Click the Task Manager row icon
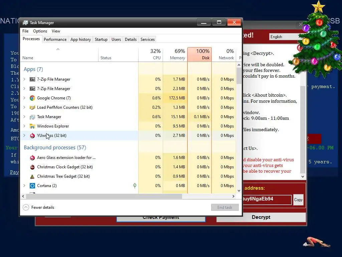 pyautogui.click(x=32, y=117)
